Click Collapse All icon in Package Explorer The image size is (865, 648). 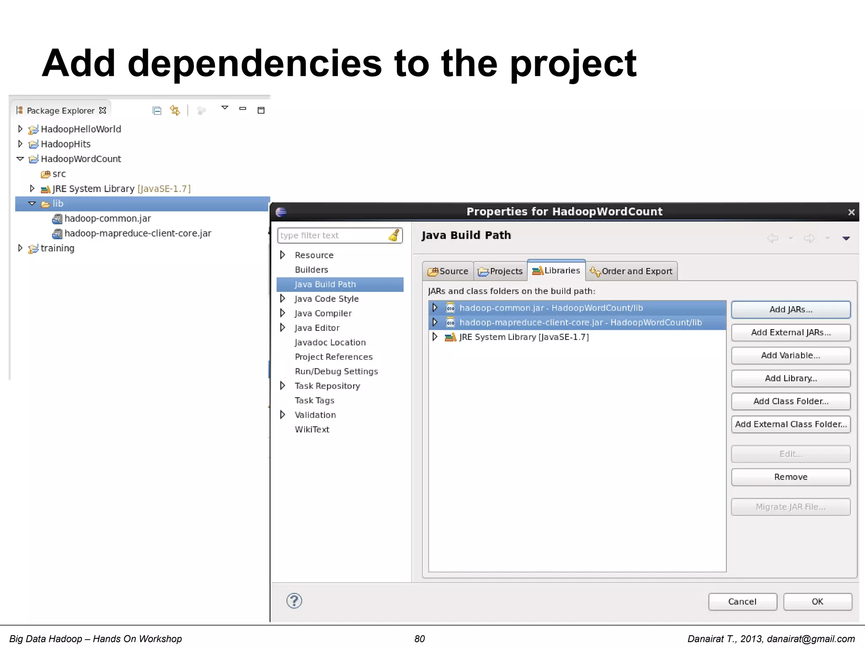pos(157,111)
